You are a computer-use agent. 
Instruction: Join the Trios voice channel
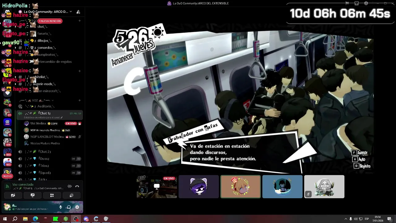(x=49, y=166)
